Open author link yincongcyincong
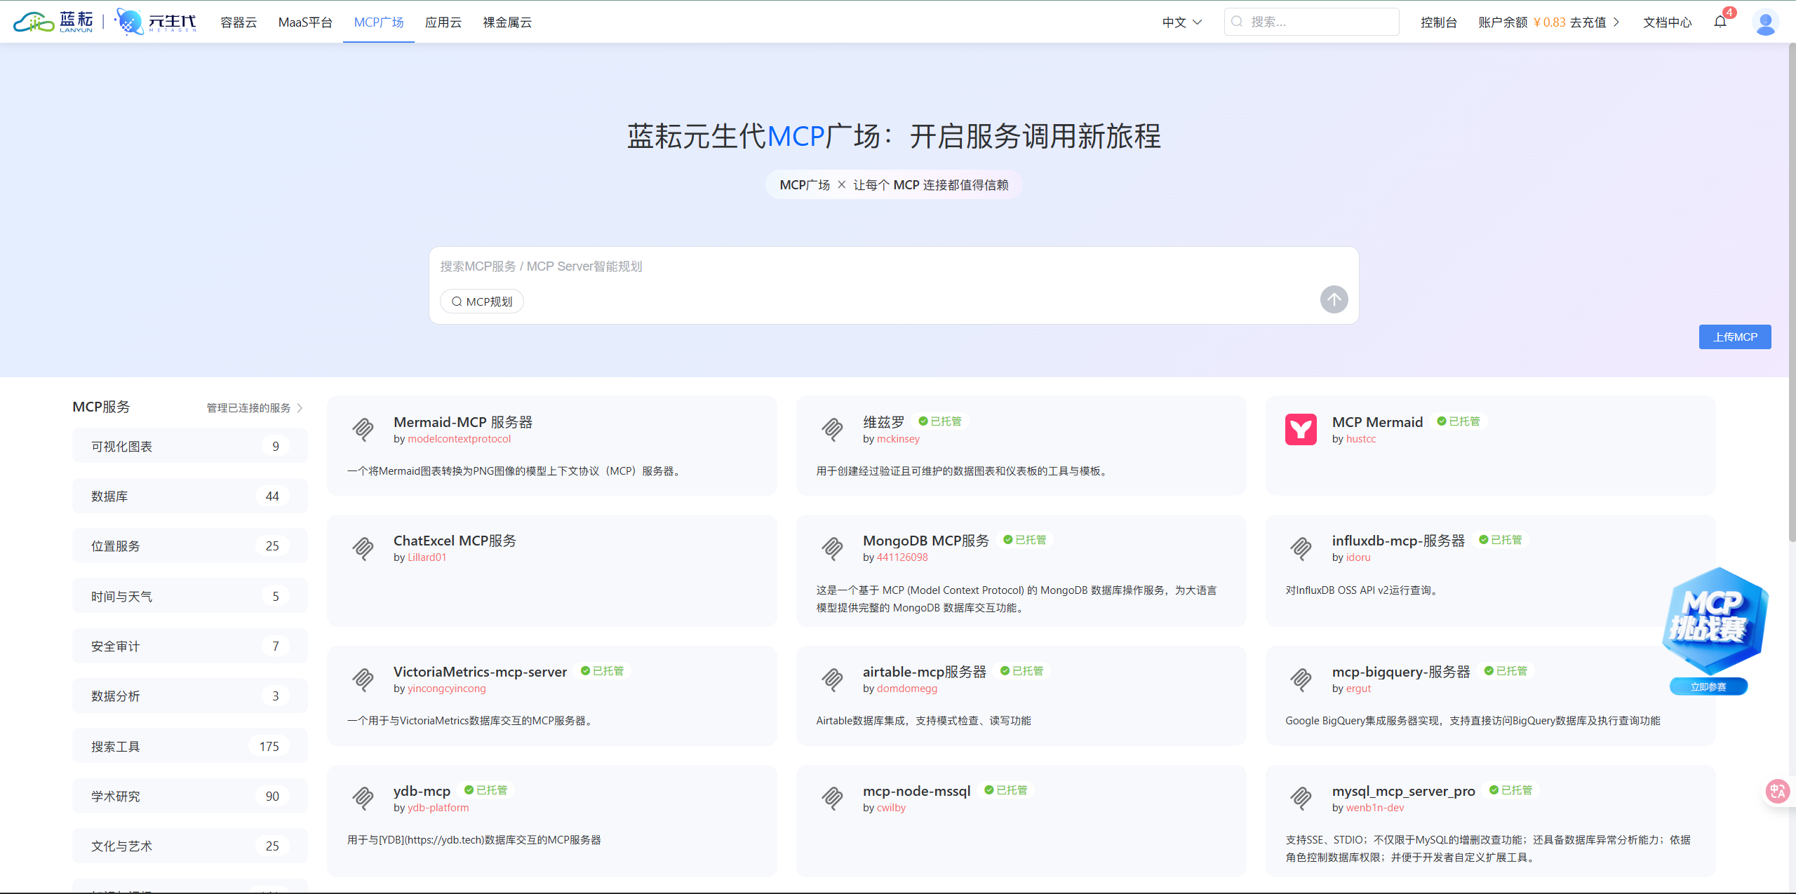The width and height of the screenshot is (1796, 894). point(447,689)
